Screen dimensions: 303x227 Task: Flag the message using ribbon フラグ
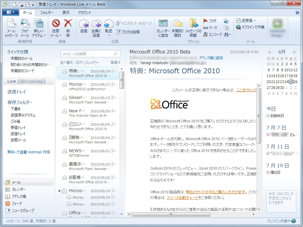210,21
